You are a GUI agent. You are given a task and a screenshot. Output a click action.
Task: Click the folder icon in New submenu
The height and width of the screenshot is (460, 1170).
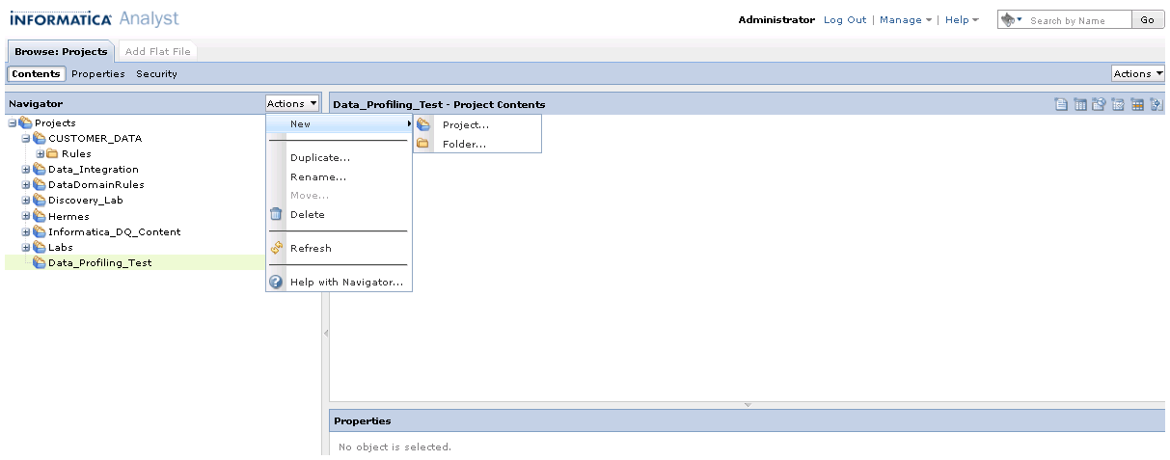tap(423, 144)
